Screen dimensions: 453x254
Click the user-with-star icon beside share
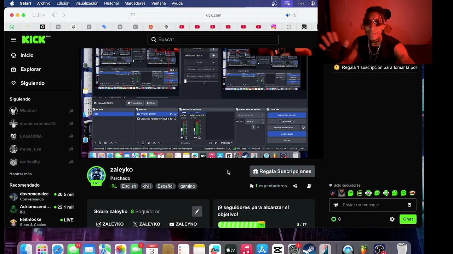point(309,186)
